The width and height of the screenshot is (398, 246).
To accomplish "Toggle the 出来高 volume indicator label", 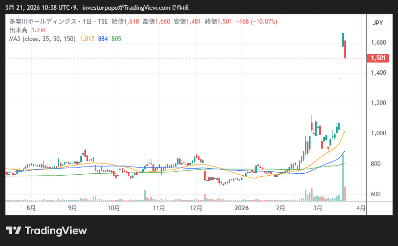I will click(18, 30).
